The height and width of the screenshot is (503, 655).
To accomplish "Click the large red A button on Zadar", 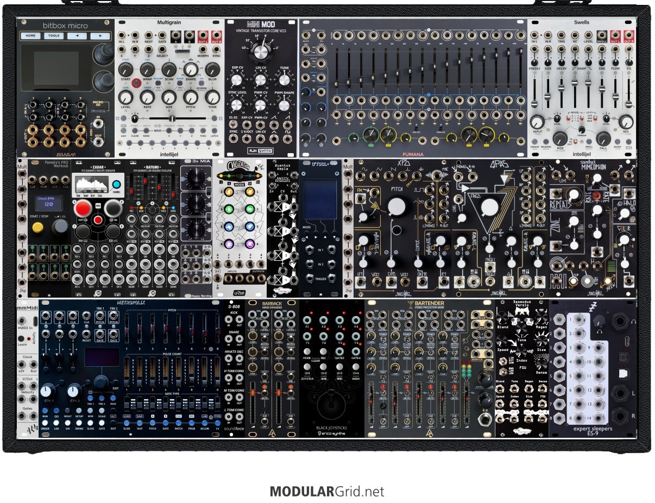I will pyautogui.click(x=84, y=209).
